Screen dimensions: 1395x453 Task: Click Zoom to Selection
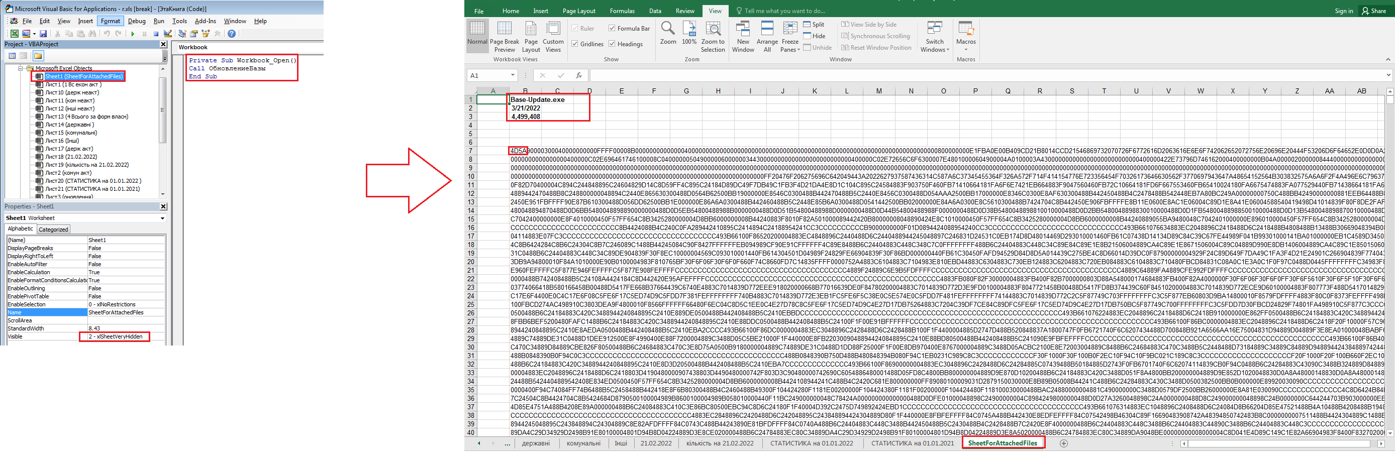pyautogui.click(x=713, y=37)
